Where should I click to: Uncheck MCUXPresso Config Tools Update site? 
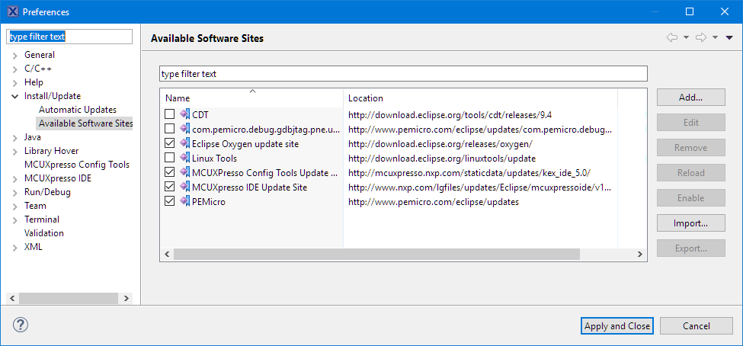point(169,172)
